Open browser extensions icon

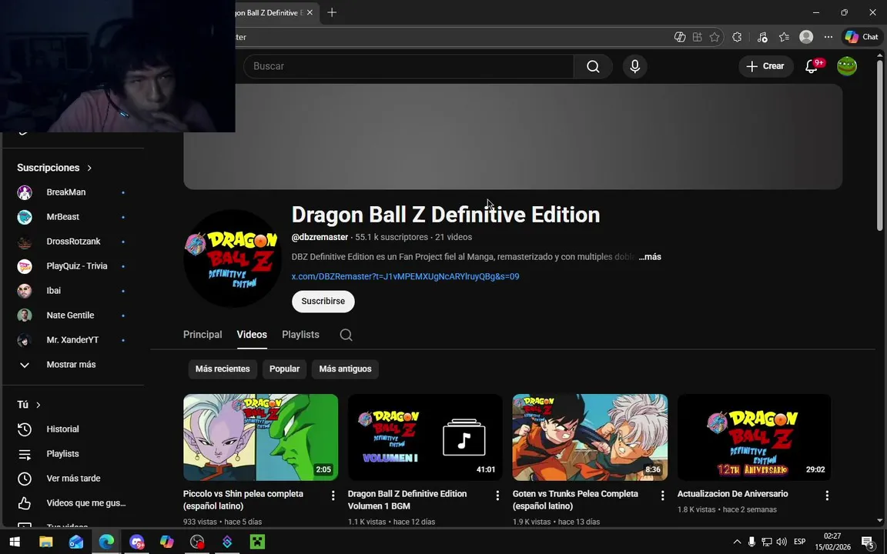[x=737, y=37]
